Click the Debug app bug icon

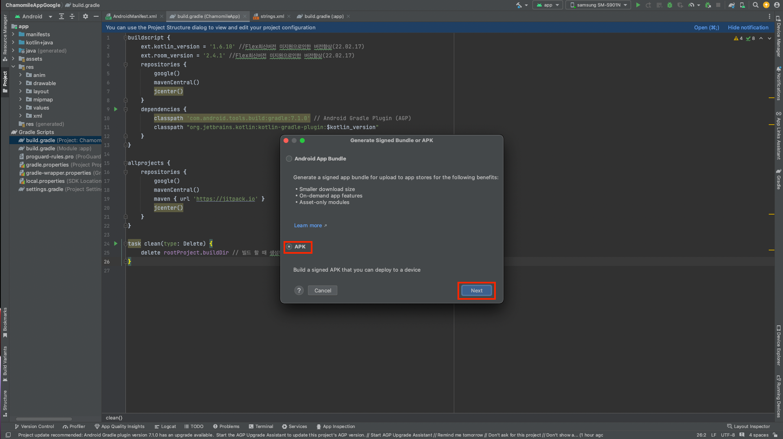pyautogui.click(x=669, y=5)
